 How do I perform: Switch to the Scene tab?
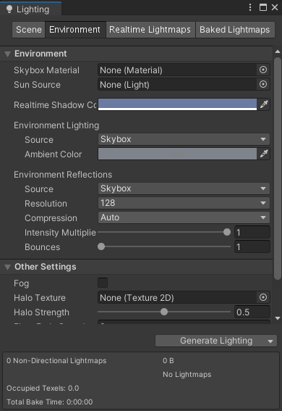pos(29,30)
